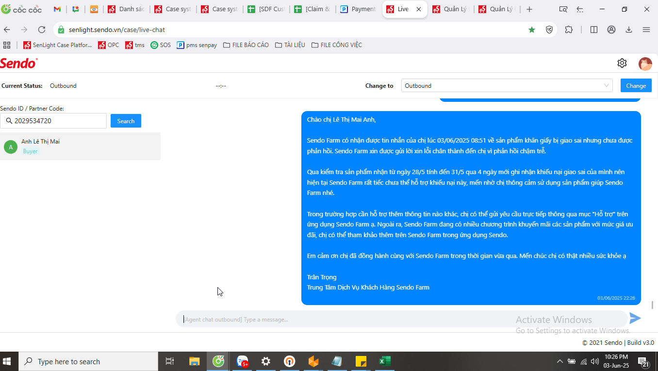Show hidden system tray icons chevron
This screenshot has height=371, width=658.
559,361
